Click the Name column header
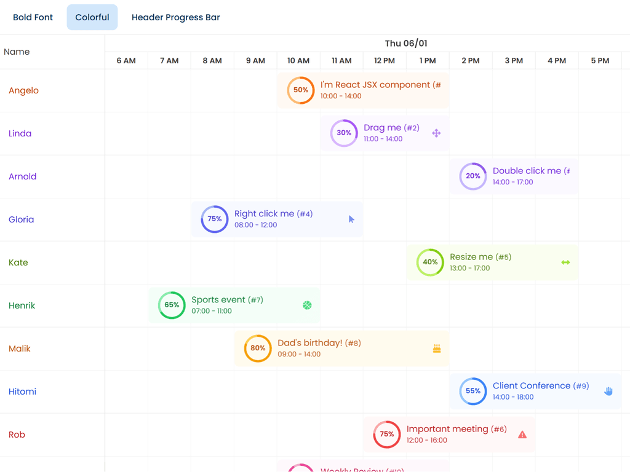The height and width of the screenshot is (472, 630). pyautogui.click(x=17, y=52)
